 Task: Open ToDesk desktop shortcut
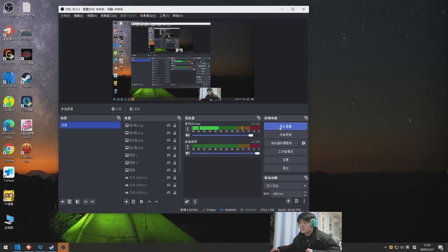9,175
